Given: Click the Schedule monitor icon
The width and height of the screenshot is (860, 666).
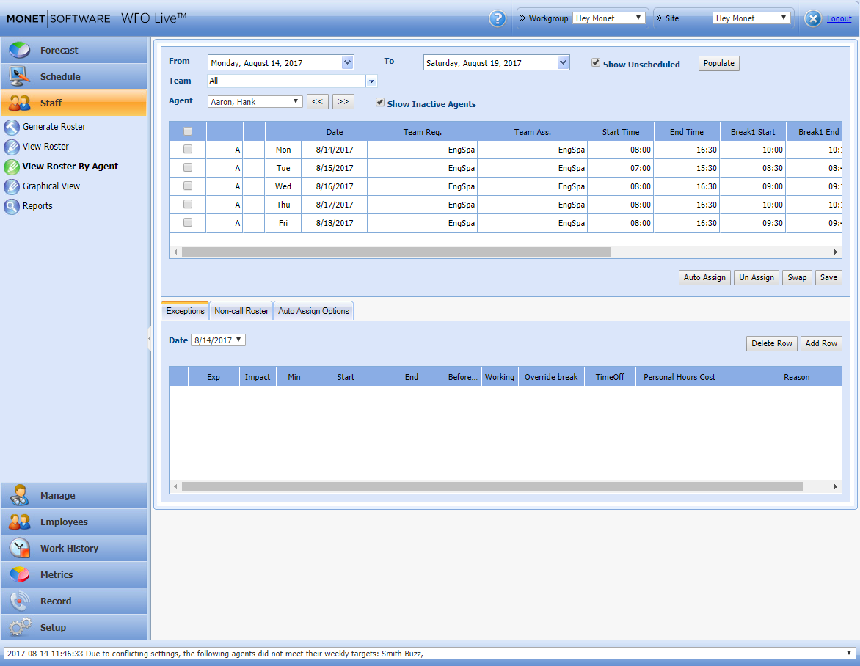Looking at the screenshot, I should 20,76.
